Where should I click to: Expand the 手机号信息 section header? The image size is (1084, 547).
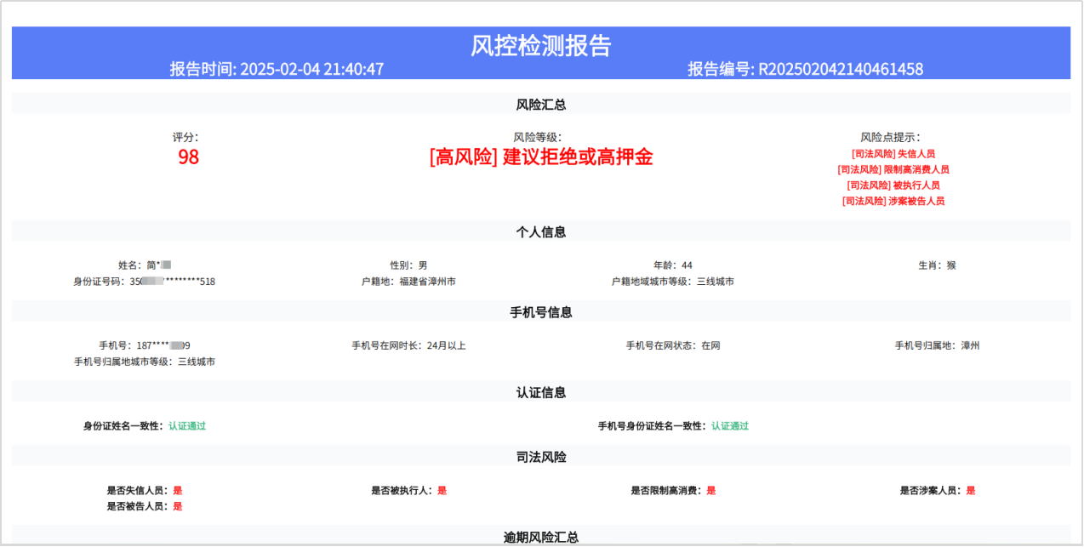(x=541, y=311)
